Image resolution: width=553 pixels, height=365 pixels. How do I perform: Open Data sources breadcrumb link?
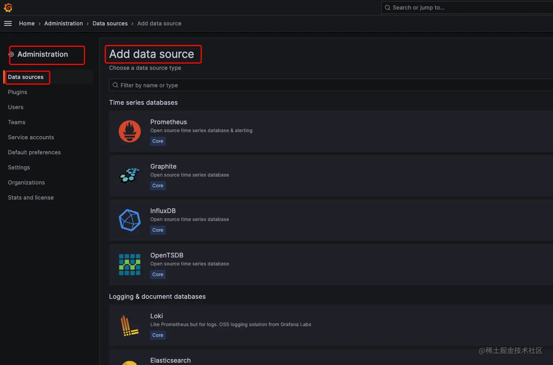tap(110, 23)
